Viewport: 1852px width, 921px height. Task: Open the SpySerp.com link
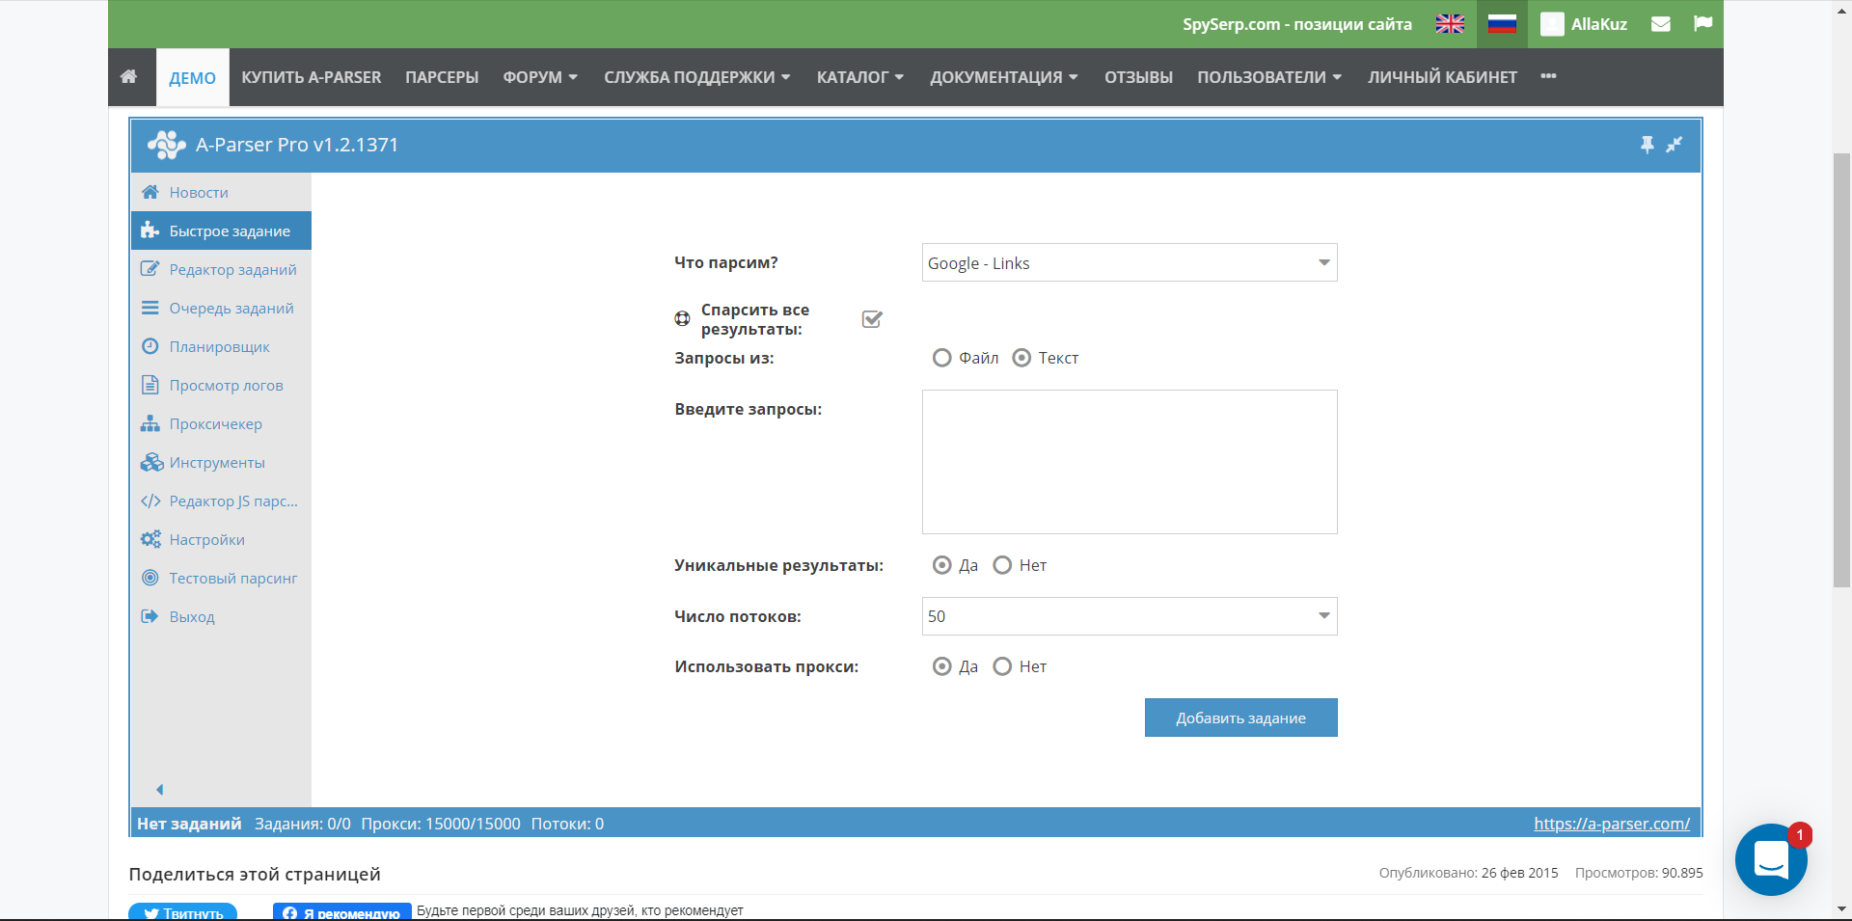[1297, 24]
